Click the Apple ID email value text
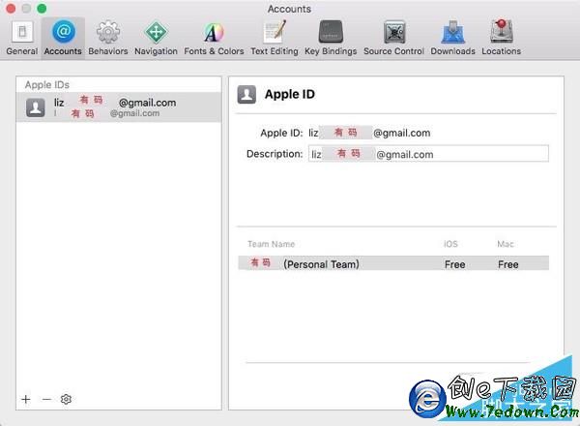 point(369,133)
